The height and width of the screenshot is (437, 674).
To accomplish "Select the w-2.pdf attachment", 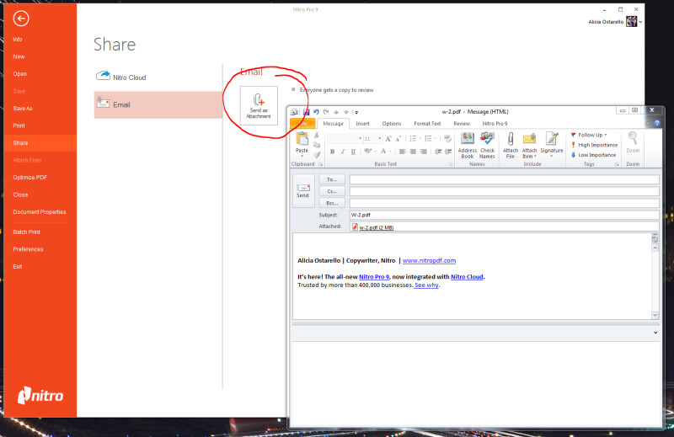I will point(372,227).
